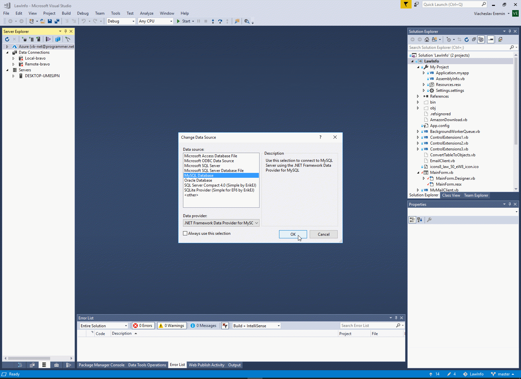Click the feedback icon beside Quick Launch
This screenshot has width=521, height=379.
coord(416,4)
